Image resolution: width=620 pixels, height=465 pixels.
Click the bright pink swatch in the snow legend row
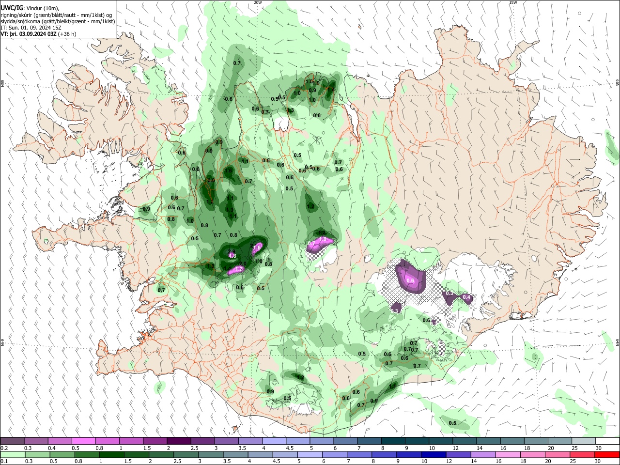click(83, 441)
